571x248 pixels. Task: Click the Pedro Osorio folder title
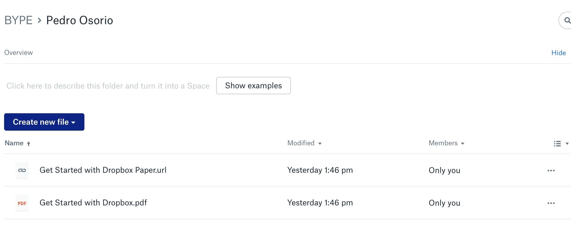click(x=80, y=20)
